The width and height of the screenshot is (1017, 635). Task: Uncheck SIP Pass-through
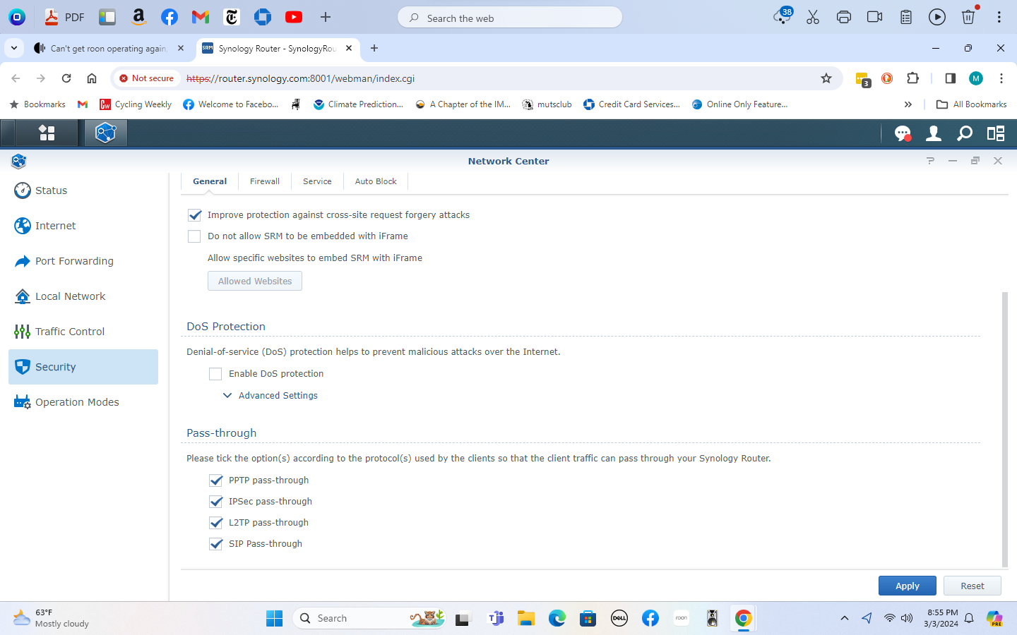pyautogui.click(x=216, y=544)
